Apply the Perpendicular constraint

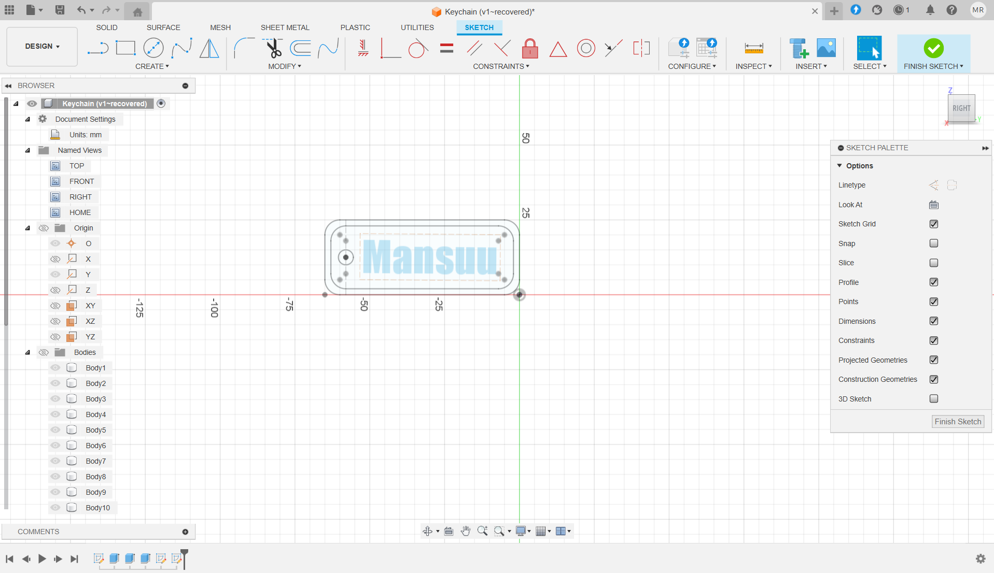click(502, 48)
